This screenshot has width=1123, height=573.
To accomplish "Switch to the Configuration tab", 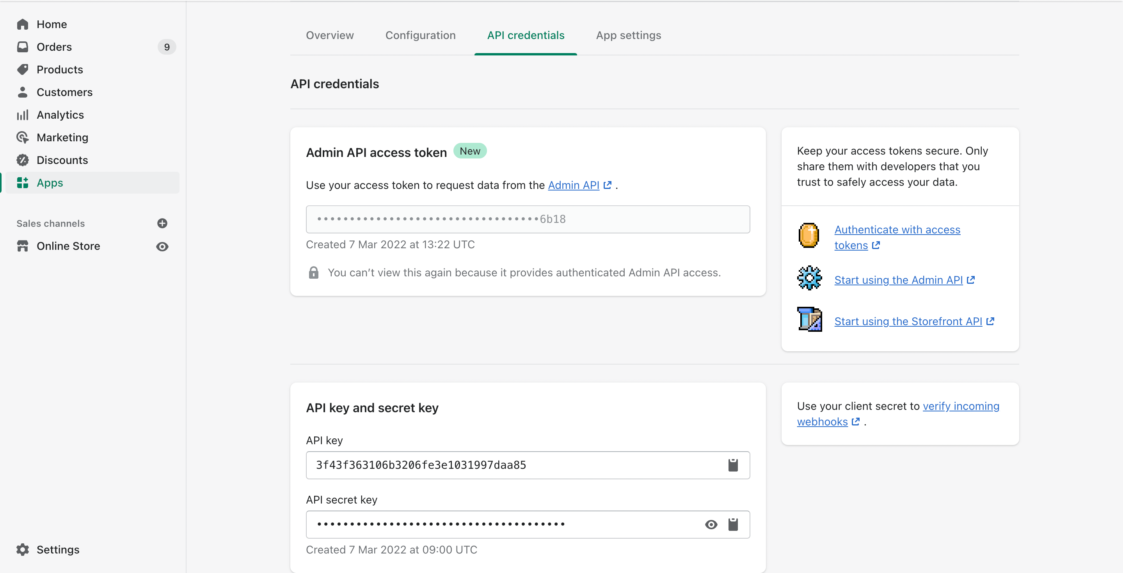I will tap(420, 35).
